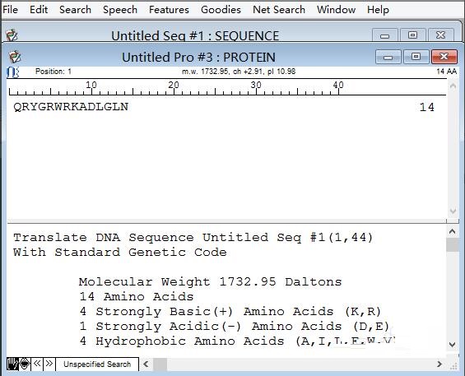Screen dimensions: 465x376
Task: Click the Translate DNA Sequence line
Action: [x=193, y=238]
